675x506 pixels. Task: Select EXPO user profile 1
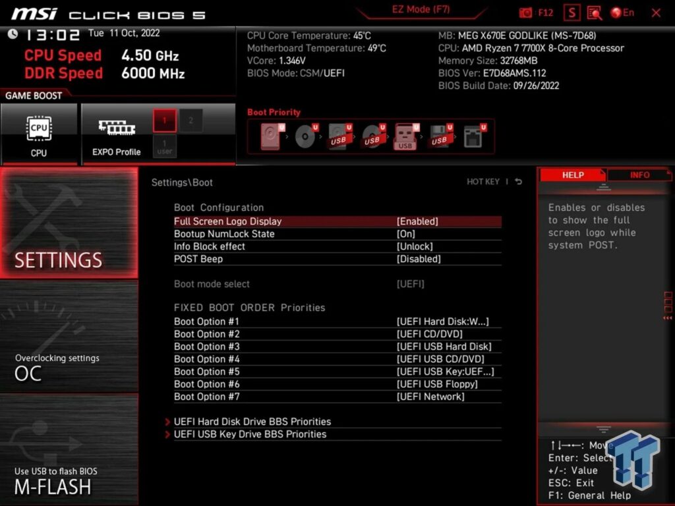(x=164, y=146)
